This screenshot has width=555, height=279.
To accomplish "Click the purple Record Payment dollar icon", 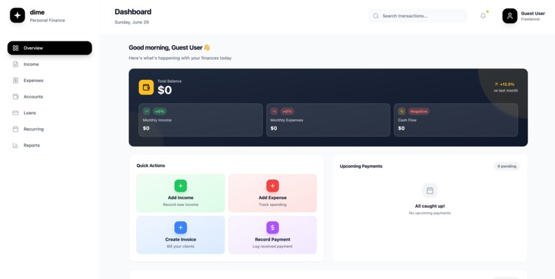I will tap(273, 227).
